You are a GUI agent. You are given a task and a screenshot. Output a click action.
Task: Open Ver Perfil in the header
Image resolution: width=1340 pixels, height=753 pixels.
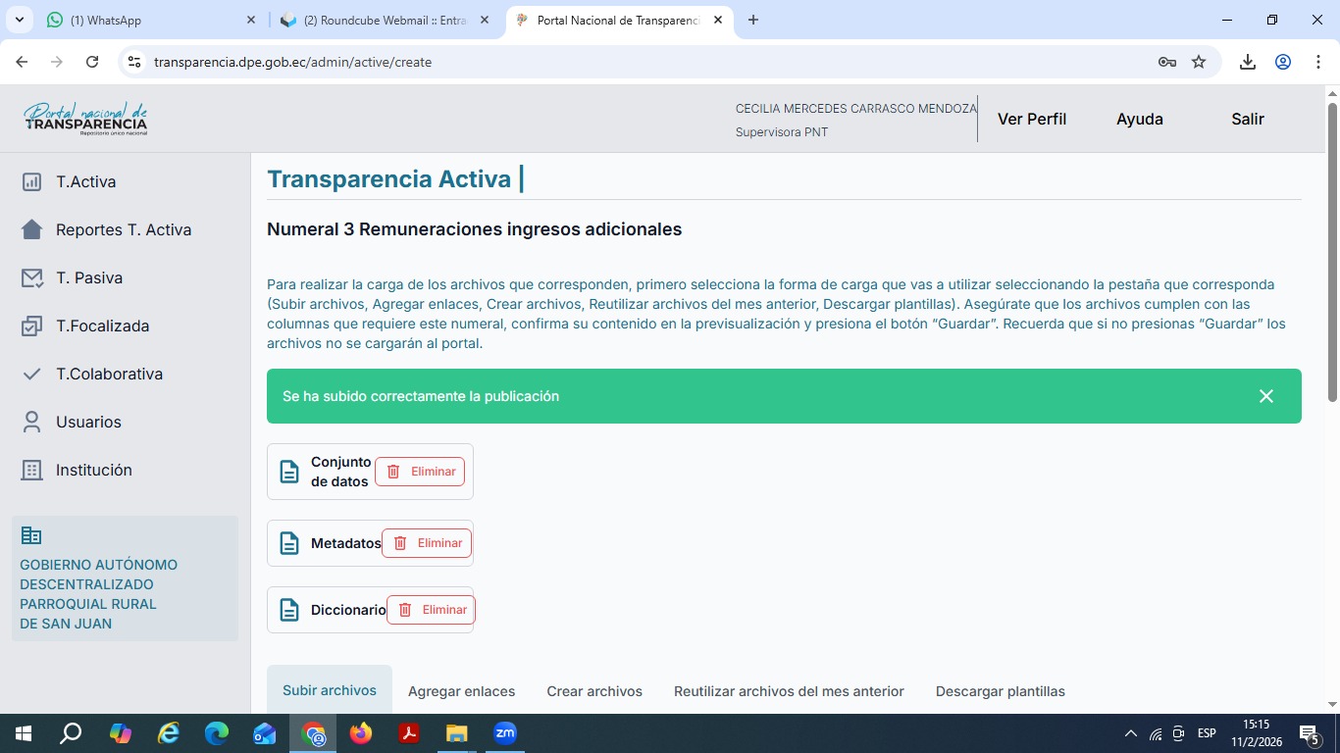point(1031,119)
